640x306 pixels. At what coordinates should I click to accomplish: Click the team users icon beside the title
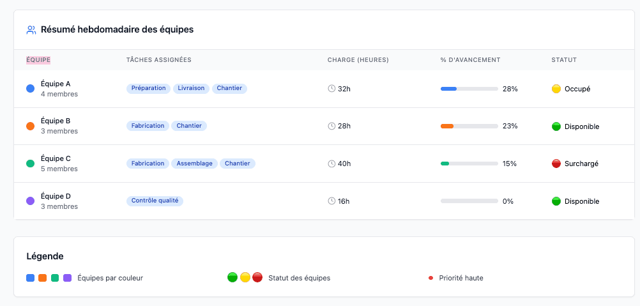(x=31, y=30)
